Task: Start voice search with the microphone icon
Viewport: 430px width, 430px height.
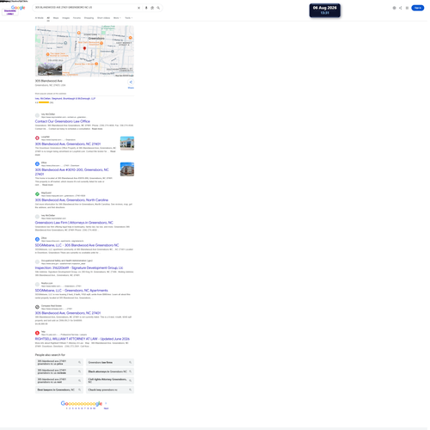Action: pos(146,8)
